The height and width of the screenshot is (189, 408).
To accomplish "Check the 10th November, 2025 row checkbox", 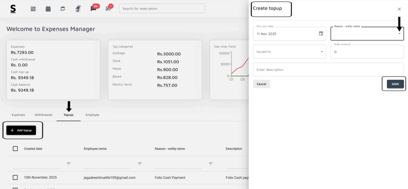I will [x=16, y=177].
